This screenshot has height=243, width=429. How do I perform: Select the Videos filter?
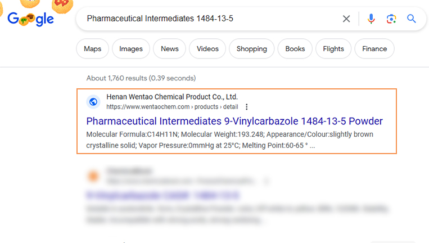pos(207,49)
